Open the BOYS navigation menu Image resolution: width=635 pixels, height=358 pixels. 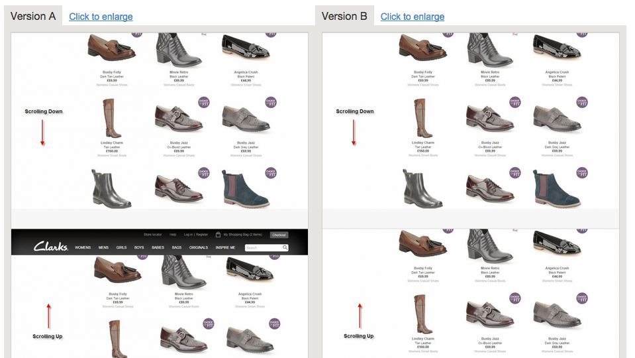[x=139, y=247]
